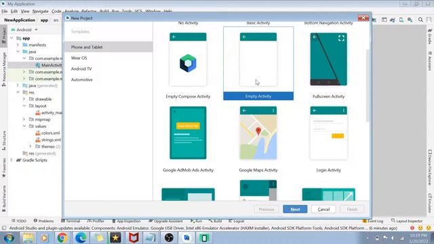Open File Explorer from the taskbar
The width and height of the screenshot is (434, 244).
coord(28,238)
